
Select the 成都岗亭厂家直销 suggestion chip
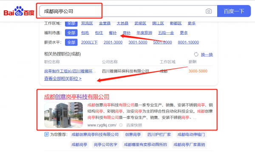pyautogui.click(x=189, y=144)
